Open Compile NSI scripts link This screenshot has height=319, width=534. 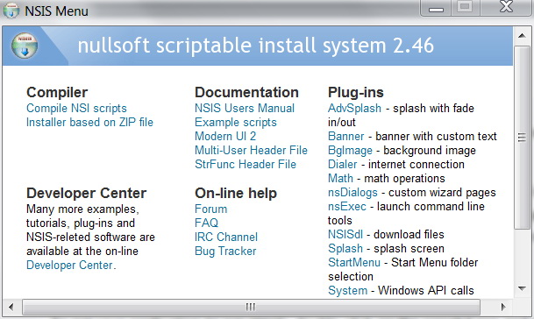pos(76,109)
